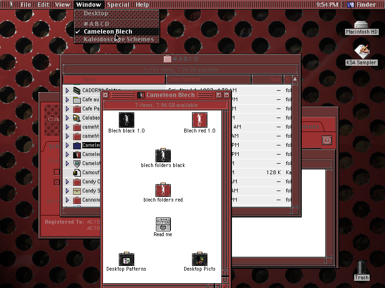Click the Calabas folder icon in list
Viewport: 385px width, 288px height.
[77, 118]
